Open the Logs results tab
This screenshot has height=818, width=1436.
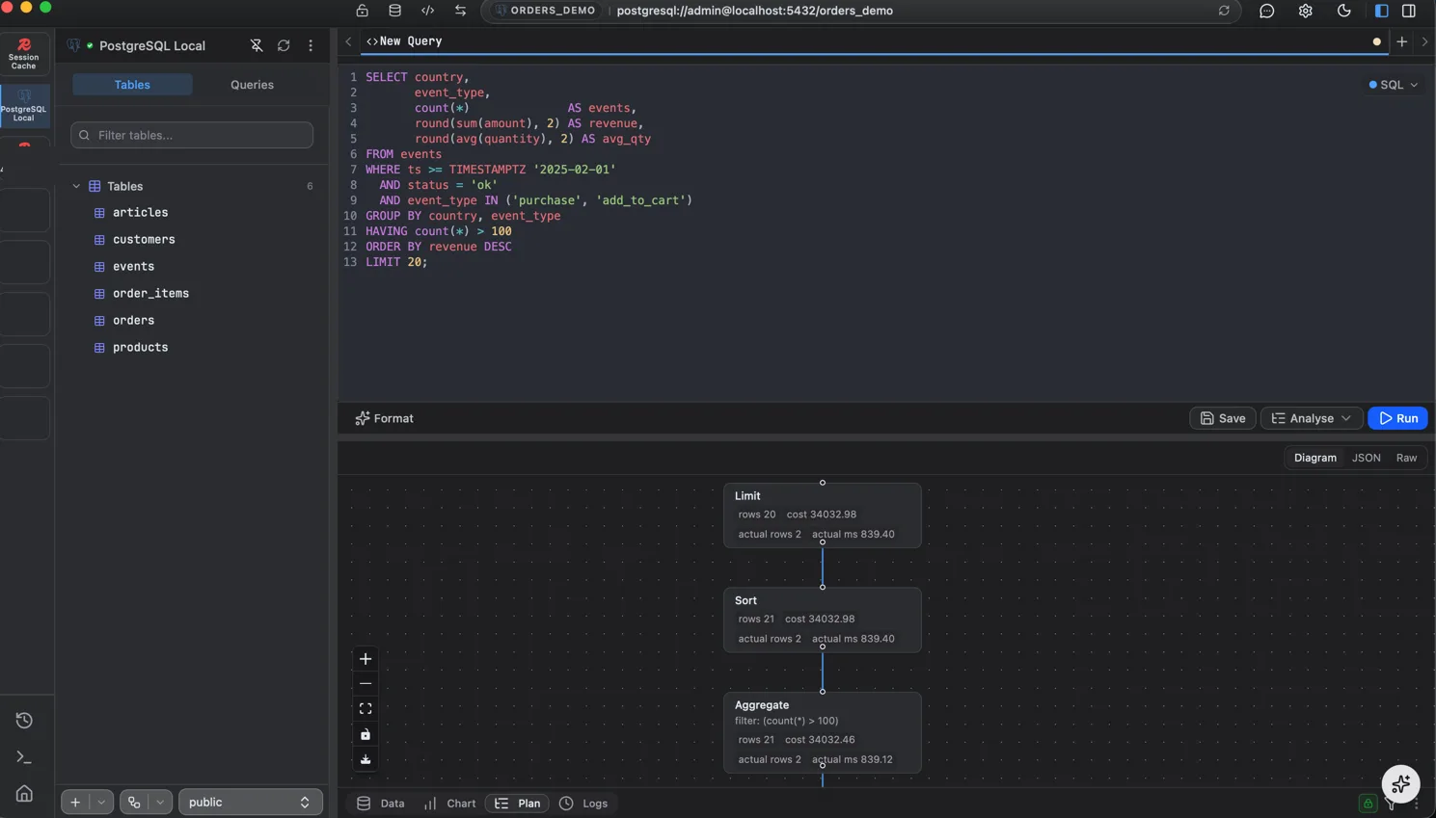(583, 803)
